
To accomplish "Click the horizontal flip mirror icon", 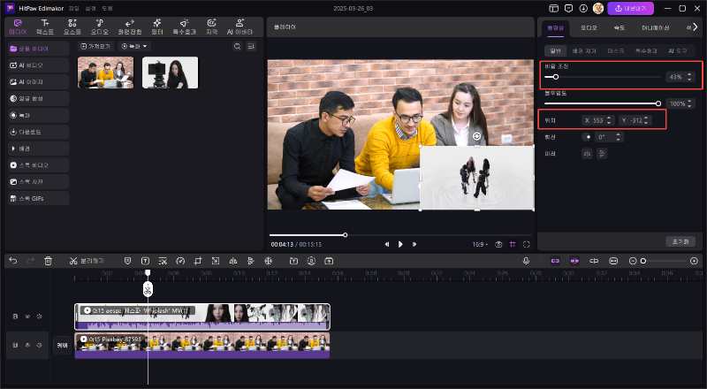I will click(x=587, y=154).
